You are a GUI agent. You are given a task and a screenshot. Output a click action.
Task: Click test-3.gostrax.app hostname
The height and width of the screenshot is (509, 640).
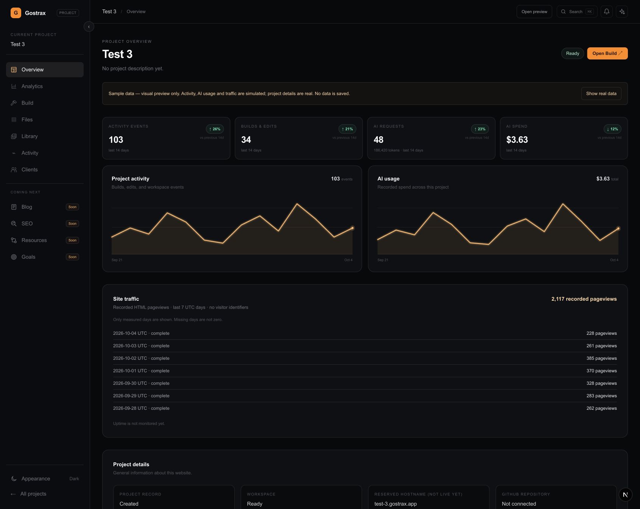click(395, 504)
